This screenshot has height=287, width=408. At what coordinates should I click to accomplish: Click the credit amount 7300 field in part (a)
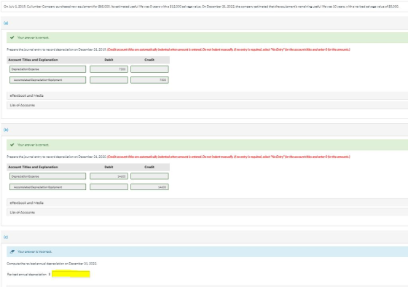[x=149, y=80]
